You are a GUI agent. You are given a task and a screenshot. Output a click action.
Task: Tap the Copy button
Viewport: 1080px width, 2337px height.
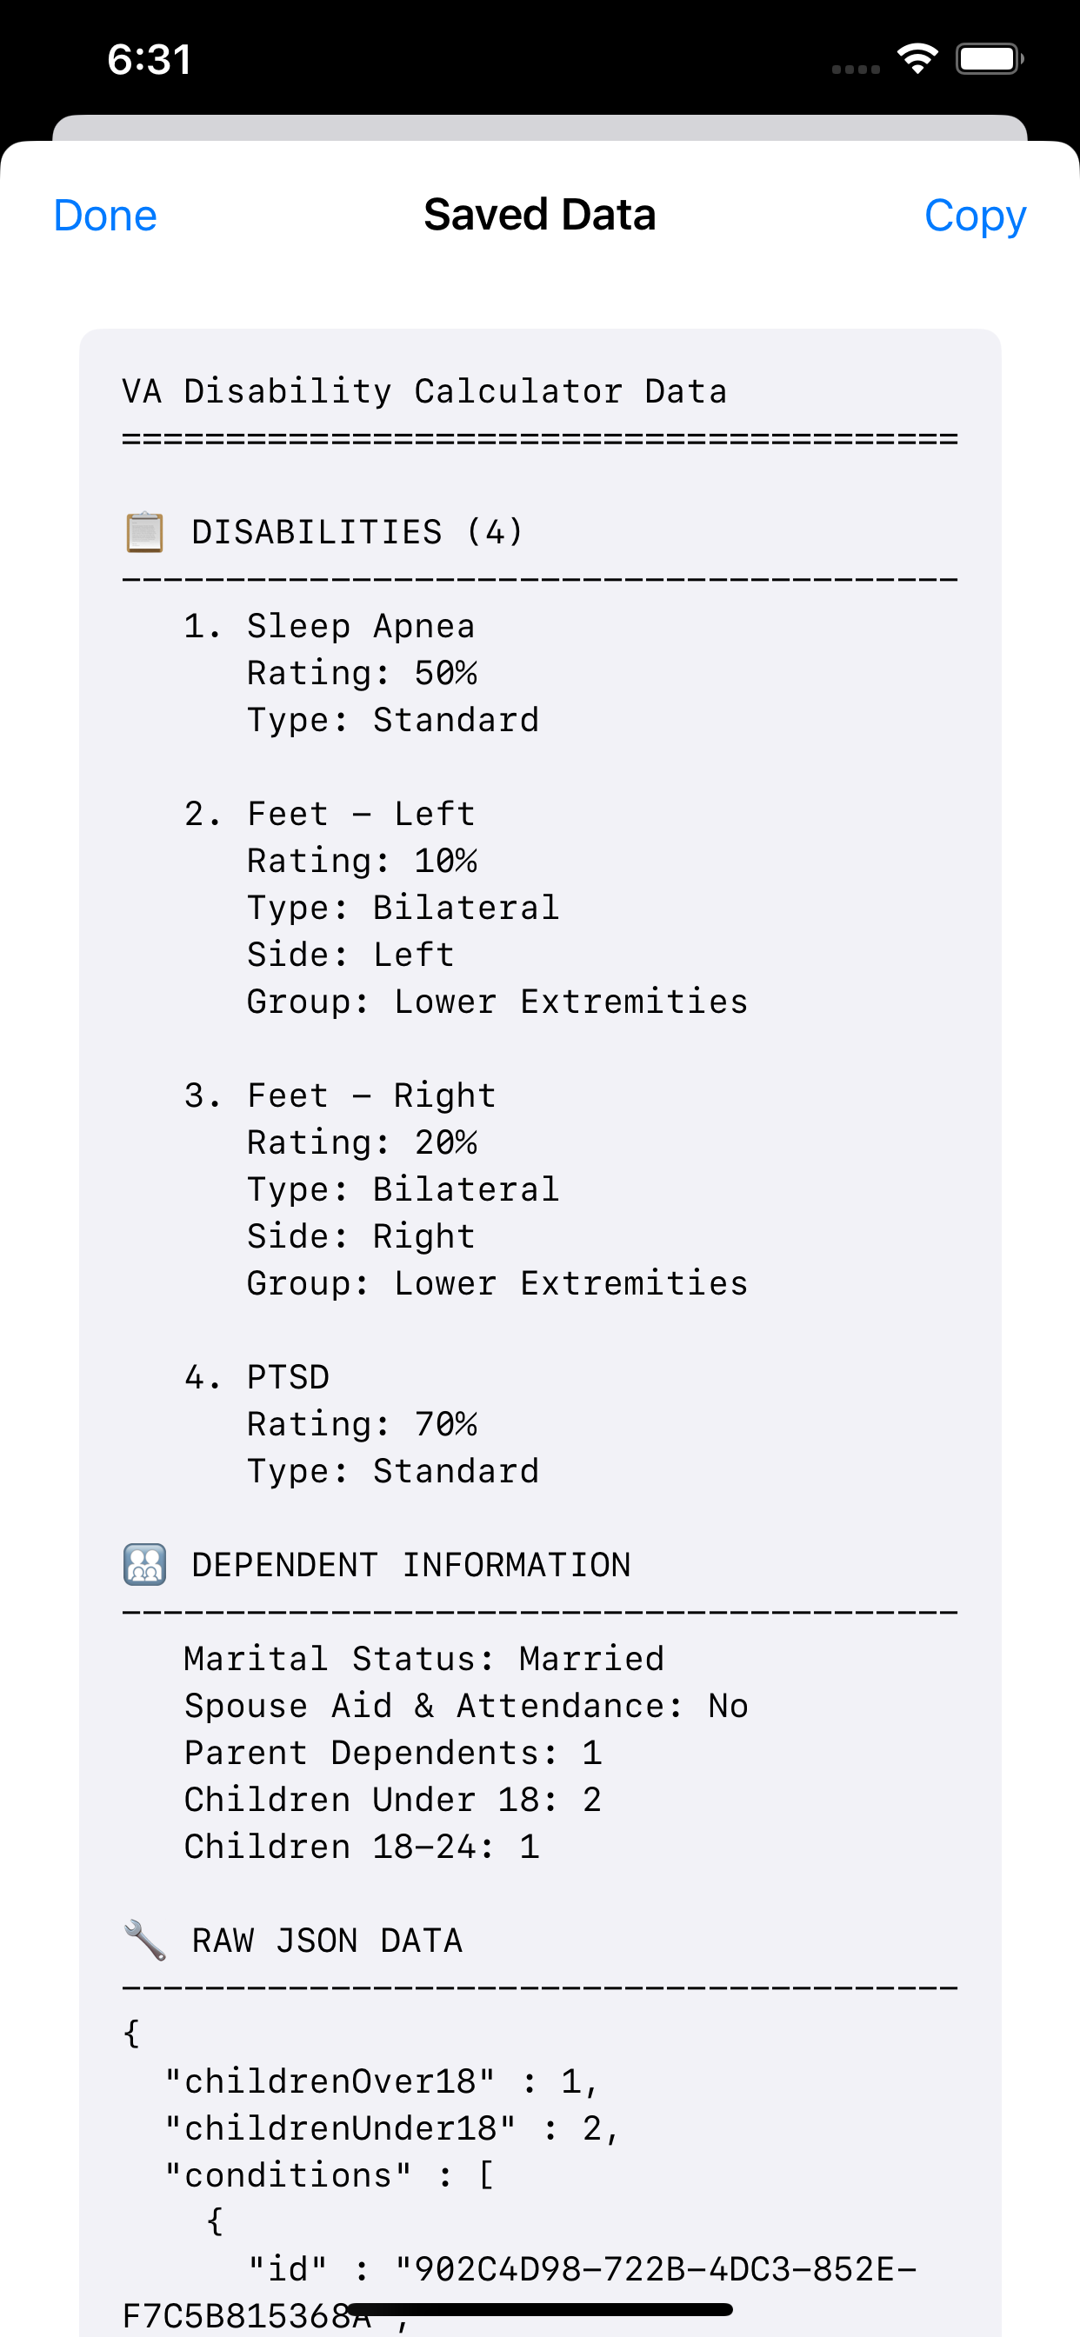(975, 216)
